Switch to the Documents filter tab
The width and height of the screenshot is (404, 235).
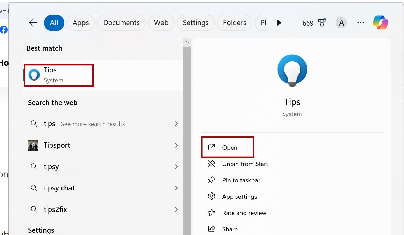pyautogui.click(x=121, y=23)
